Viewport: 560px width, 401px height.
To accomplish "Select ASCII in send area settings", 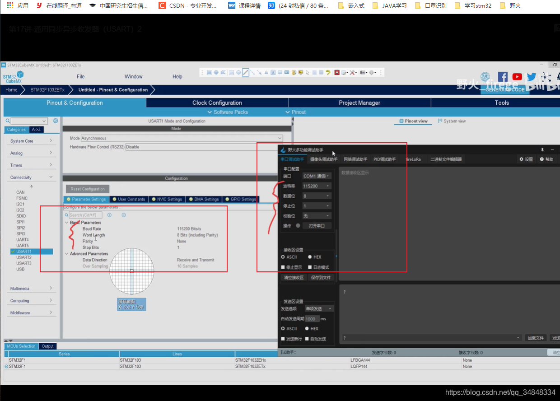I will pyautogui.click(x=289, y=329).
